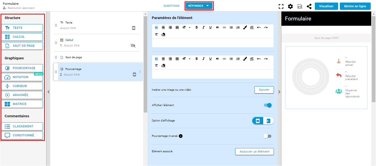The height and width of the screenshot is (166, 376).
Task: Click the brush color icon in first toolbar
Action: click(x=245, y=27)
